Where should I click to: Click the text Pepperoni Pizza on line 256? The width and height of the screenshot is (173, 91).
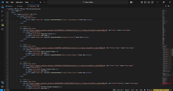(x=47, y=34)
